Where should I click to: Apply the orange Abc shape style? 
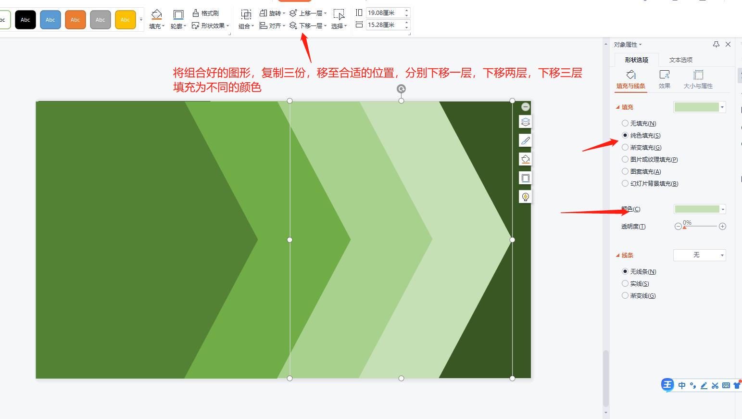tap(75, 20)
